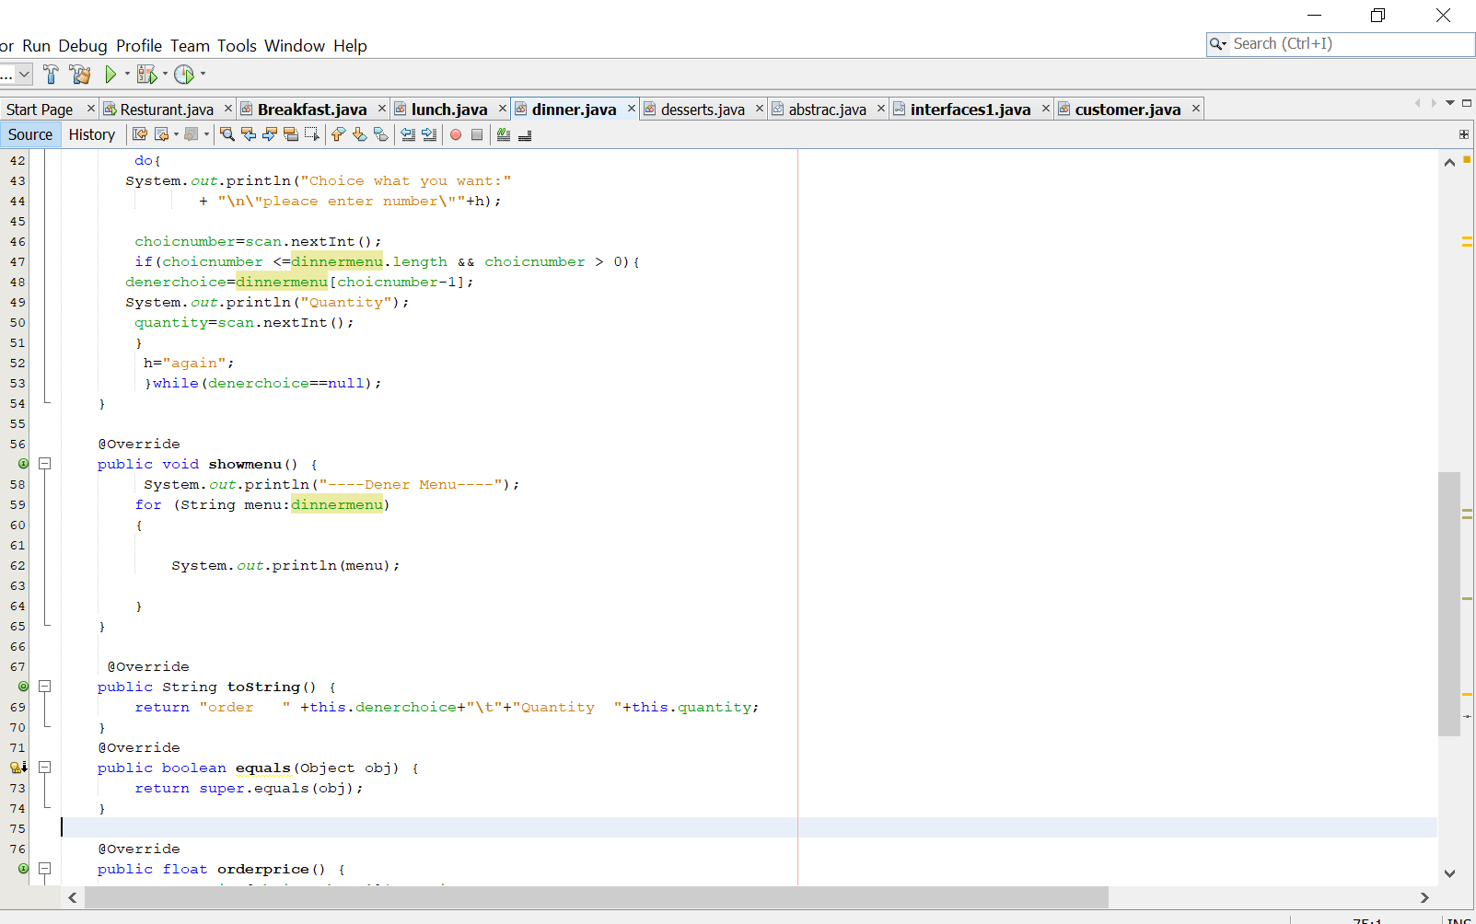Collapse the showmenu method fold
This screenshot has width=1476, height=924.
[44, 464]
